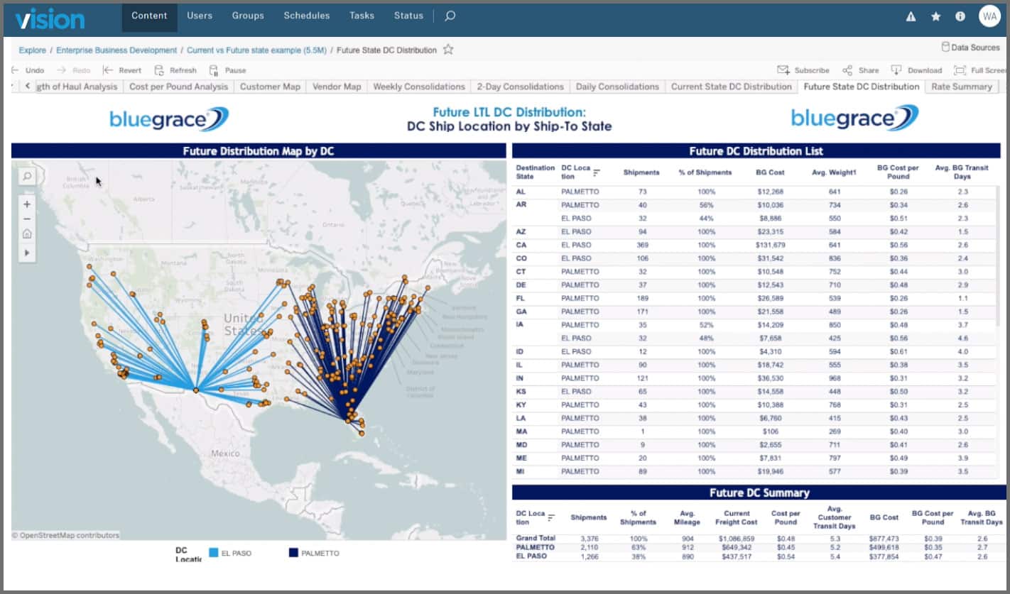Go to Explore breadcrumb link
Viewport: 1010px width, 594px height.
(x=33, y=50)
